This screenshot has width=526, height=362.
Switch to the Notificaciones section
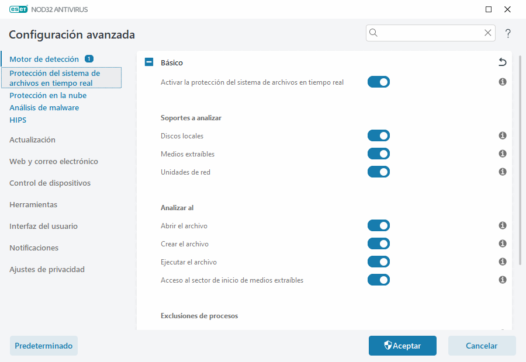[x=33, y=248]
